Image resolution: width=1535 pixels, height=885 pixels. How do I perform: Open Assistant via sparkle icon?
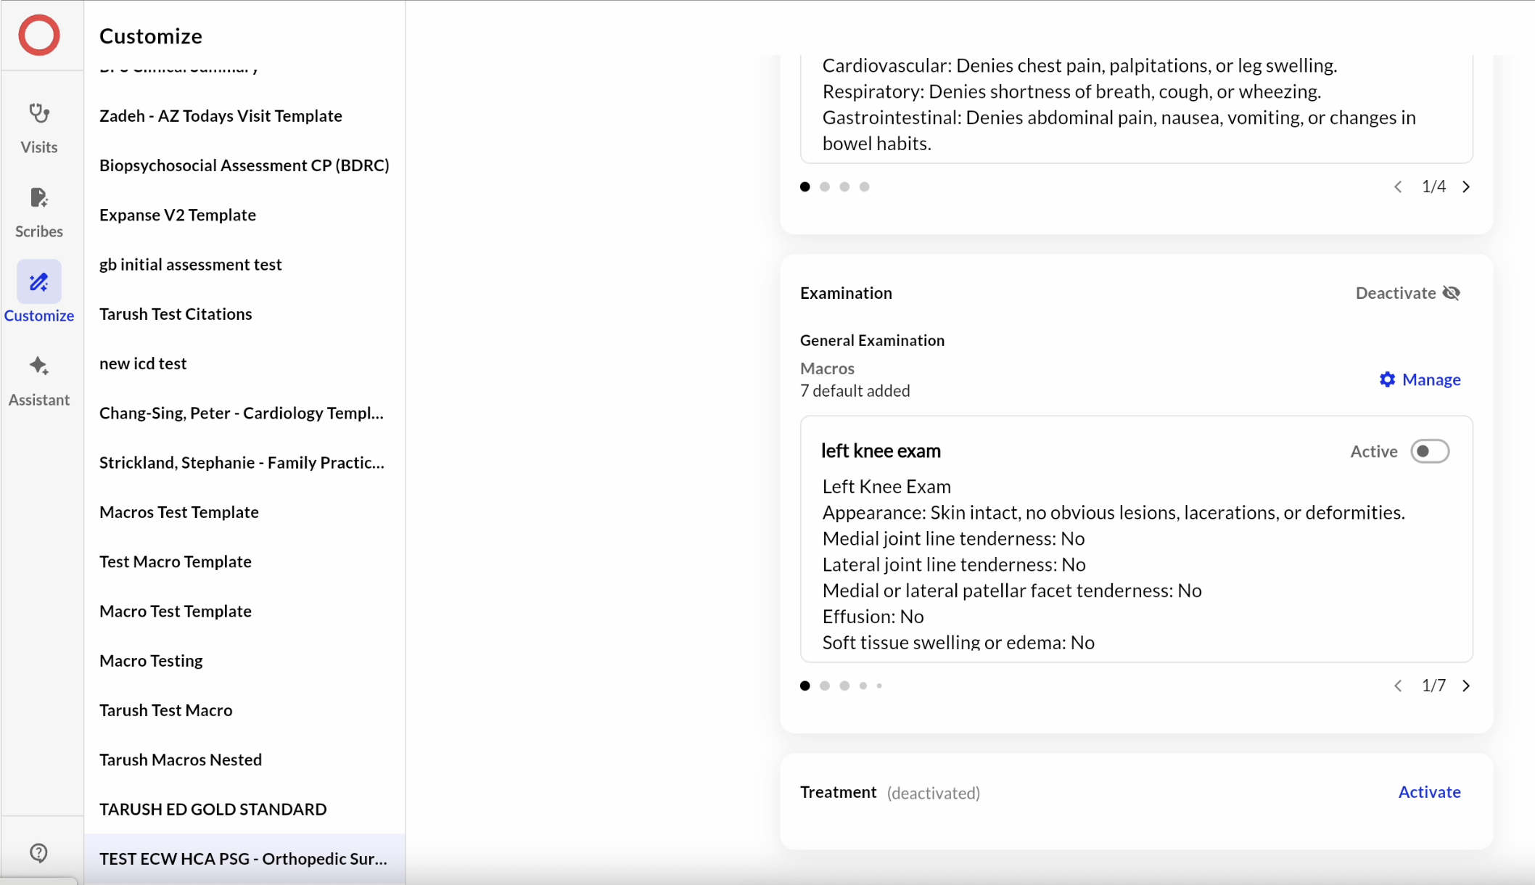click(x=39, y=366)
